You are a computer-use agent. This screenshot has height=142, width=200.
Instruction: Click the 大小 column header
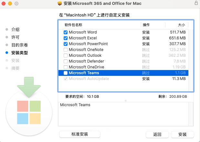(182, 25)
